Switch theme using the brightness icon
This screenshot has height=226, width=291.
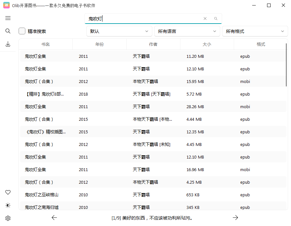tap(8, 205)
